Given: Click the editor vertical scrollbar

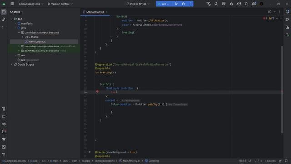Looking at the screenshot, I should click(x=282, y=90).
